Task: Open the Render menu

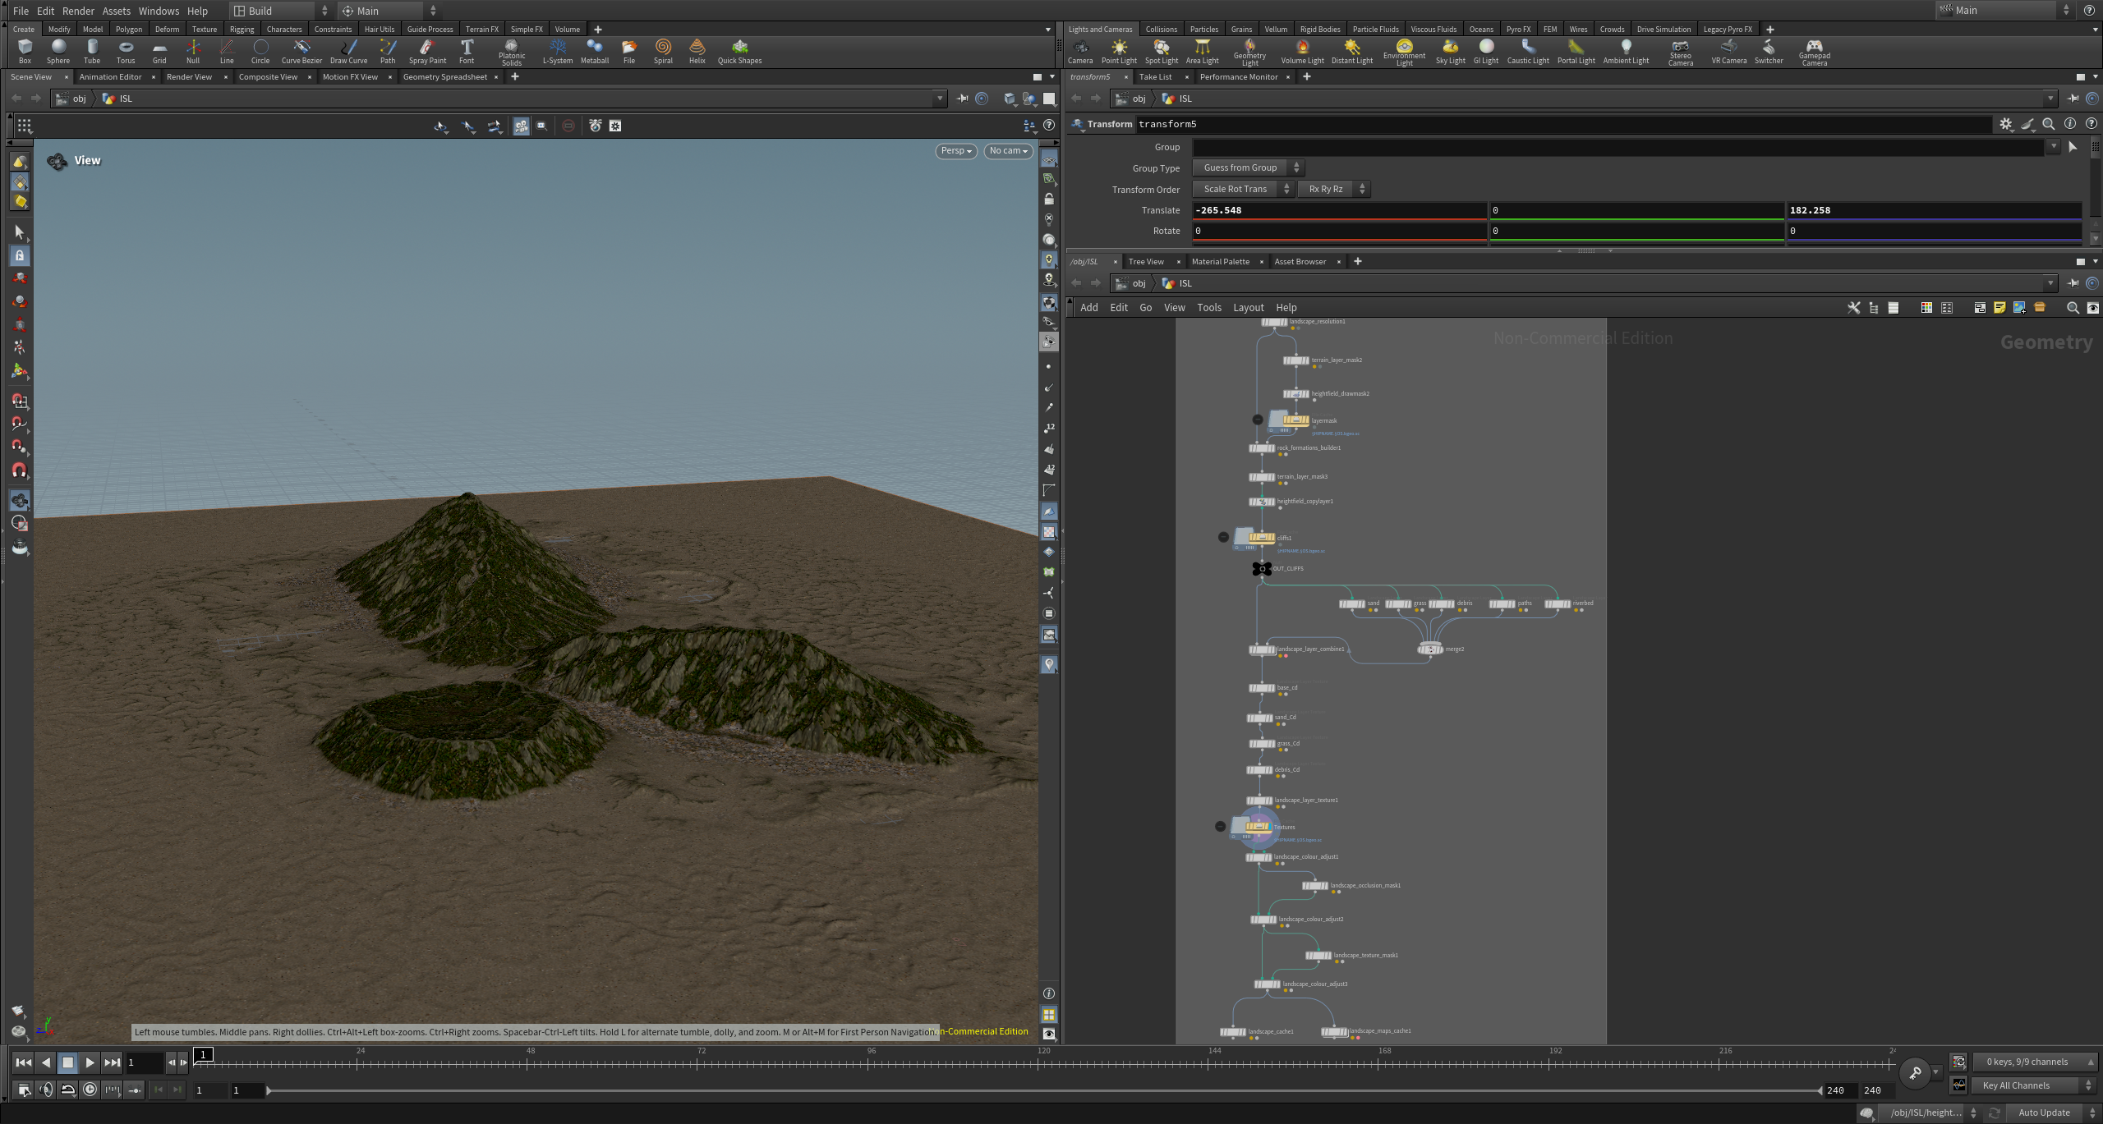Action: tap(78, 11)
